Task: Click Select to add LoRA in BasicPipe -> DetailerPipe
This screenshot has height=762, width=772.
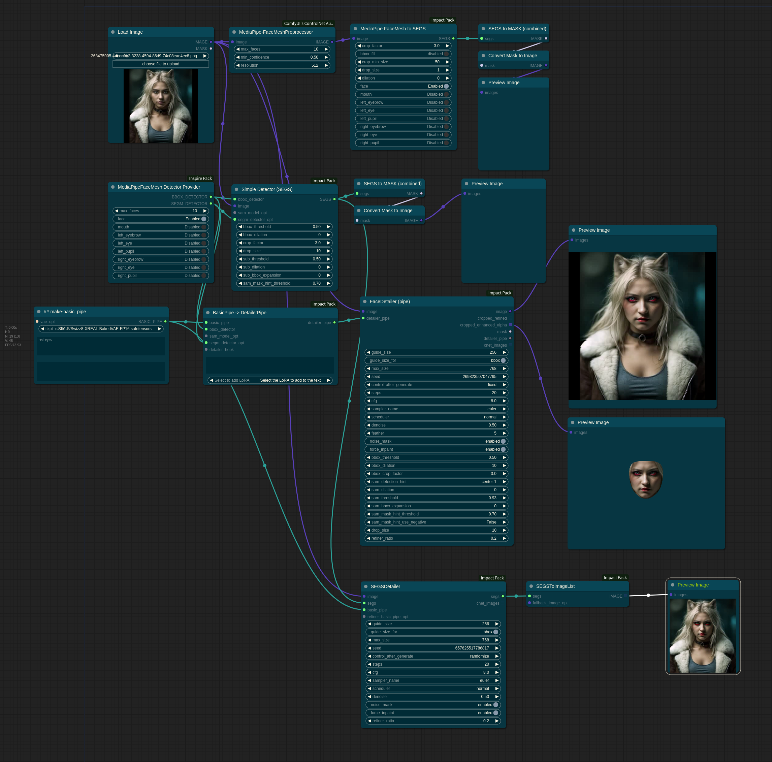Action: tap(232, 380)
